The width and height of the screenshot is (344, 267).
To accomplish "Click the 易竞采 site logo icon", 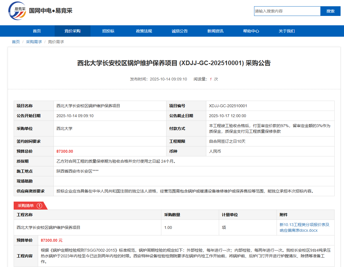I will 17,11.
